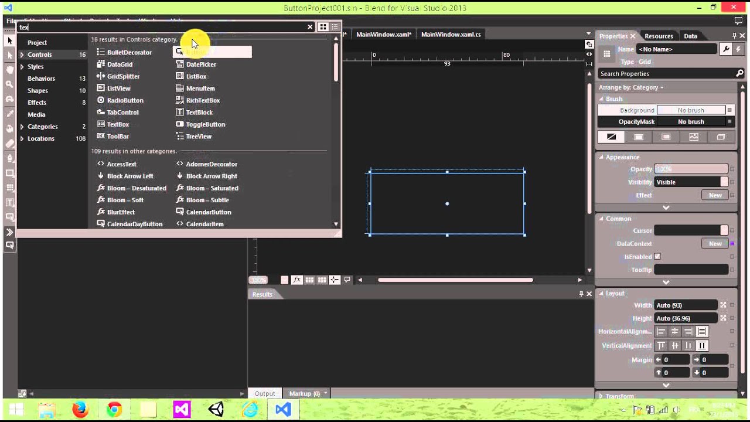This screenshot has width=750, height=422.
Task: Set Height to Auto icon
Action: pos(723,318)
